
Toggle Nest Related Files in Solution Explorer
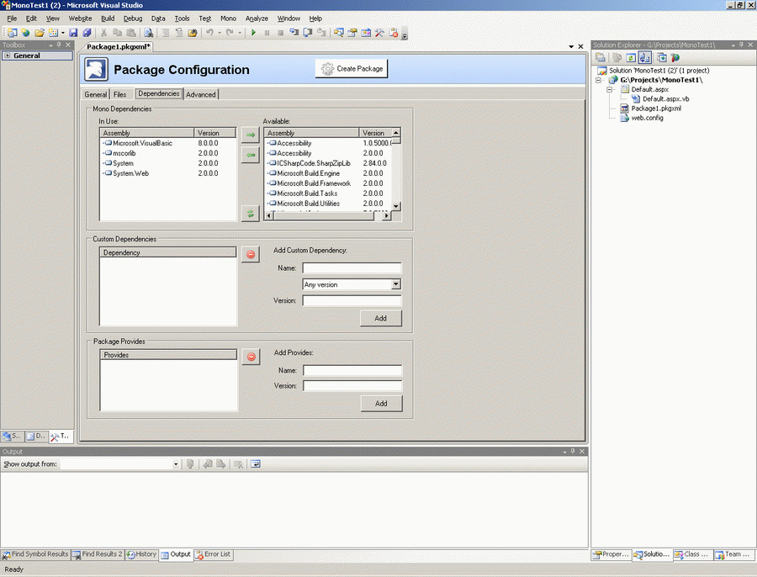(x=644, y=57)
